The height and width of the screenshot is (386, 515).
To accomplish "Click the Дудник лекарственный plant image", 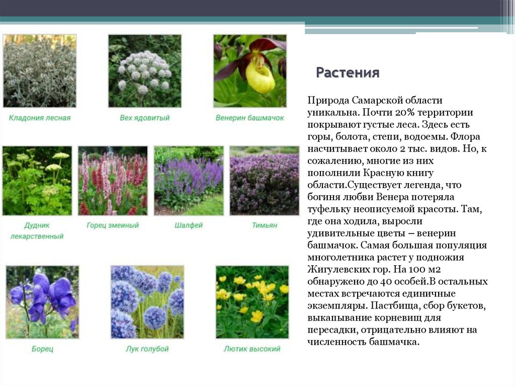I will click(x=37, y=181).
